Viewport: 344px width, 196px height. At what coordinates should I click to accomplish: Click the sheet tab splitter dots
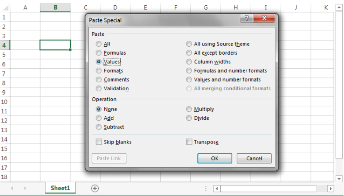point(206,189)
